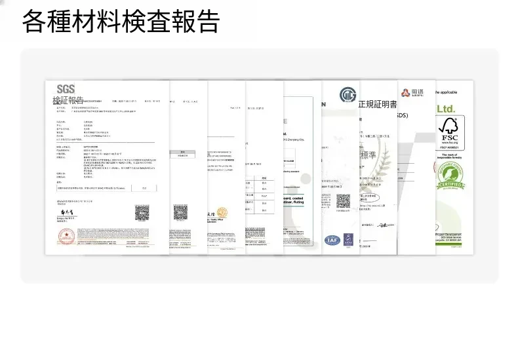Click the 検証報告 label
Viewport: 518px width, 355px height.
68,100
